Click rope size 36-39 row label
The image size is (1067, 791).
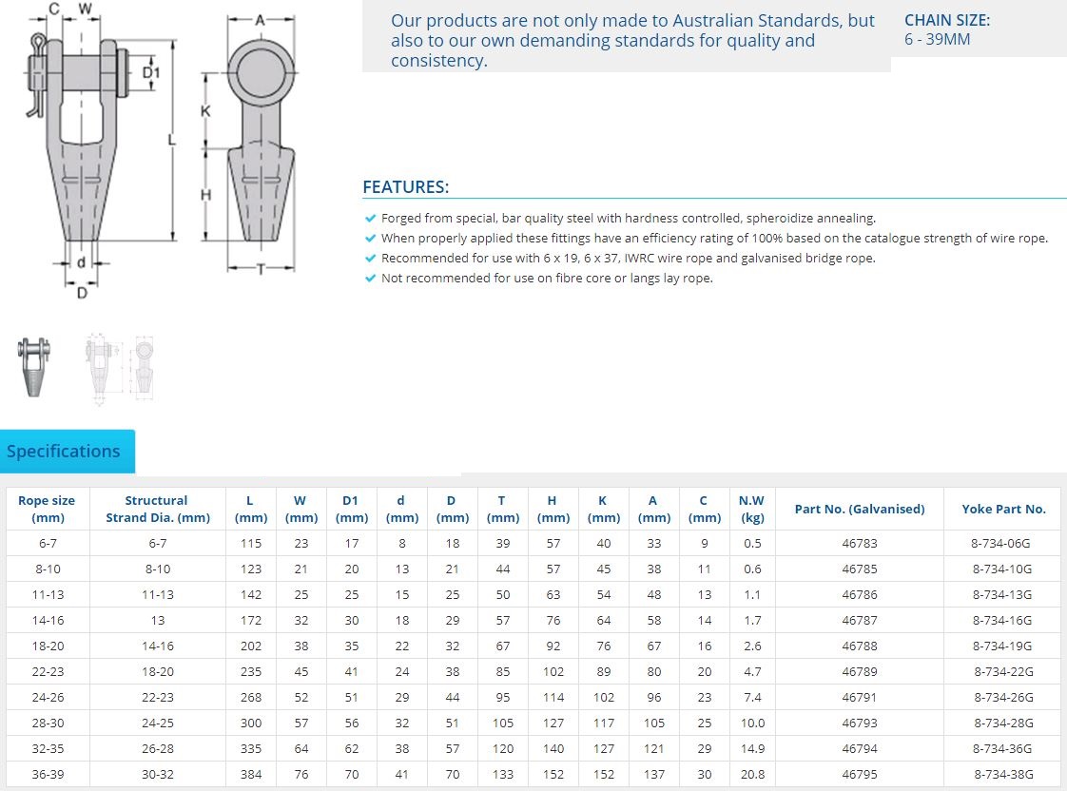pos(48,774)
